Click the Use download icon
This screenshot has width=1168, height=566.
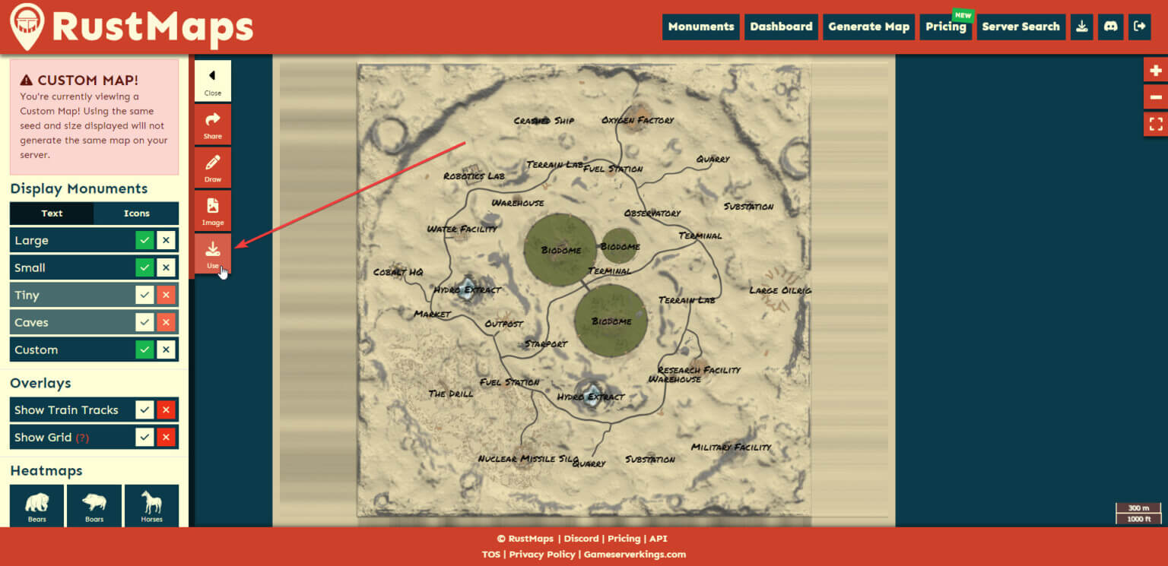click(x=213, y=249)
